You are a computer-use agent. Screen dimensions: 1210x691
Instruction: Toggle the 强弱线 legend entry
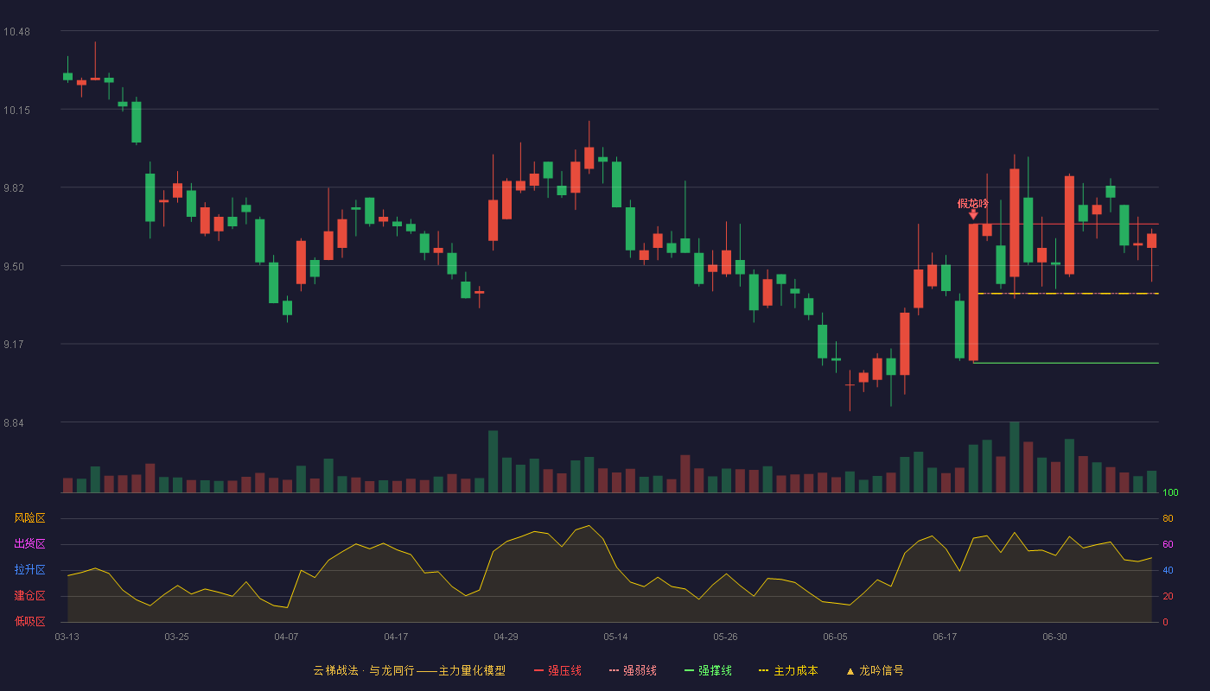633,670
